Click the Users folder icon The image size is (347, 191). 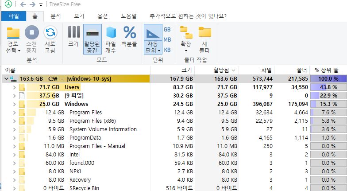coord(22,87)
